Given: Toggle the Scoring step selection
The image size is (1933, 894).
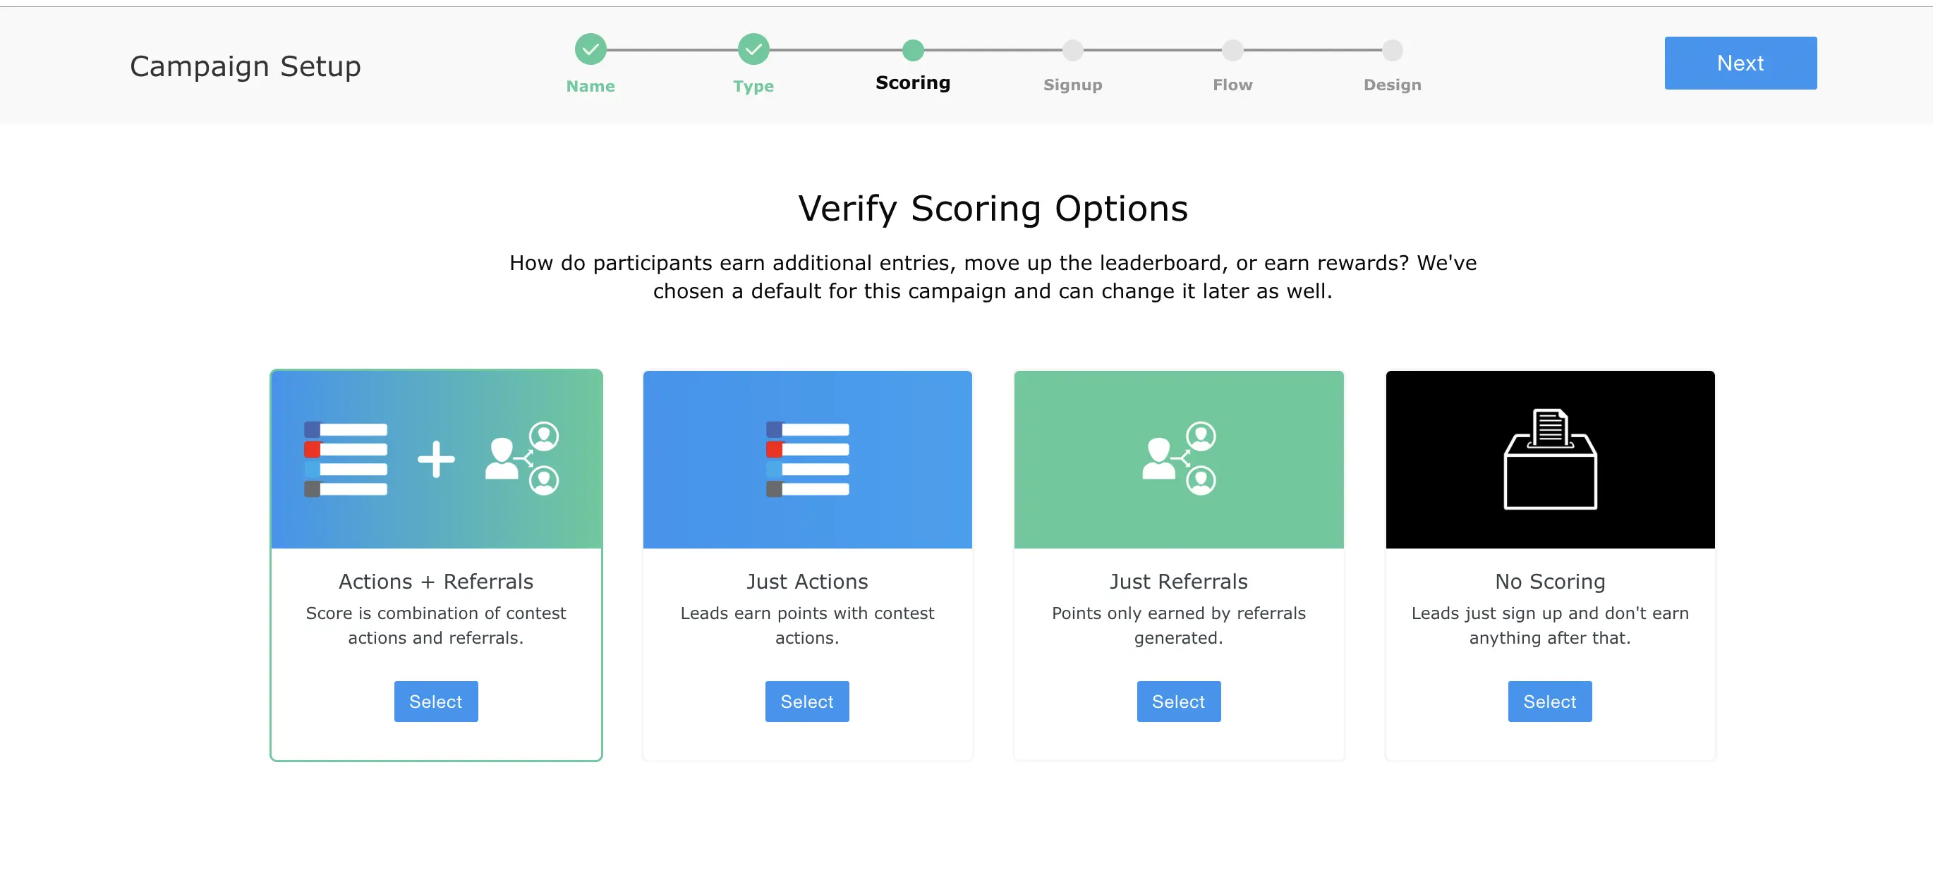Looking at the screenshot, I should [911, 51].
